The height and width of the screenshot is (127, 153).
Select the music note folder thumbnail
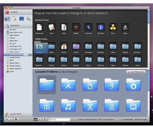point(68,105)
